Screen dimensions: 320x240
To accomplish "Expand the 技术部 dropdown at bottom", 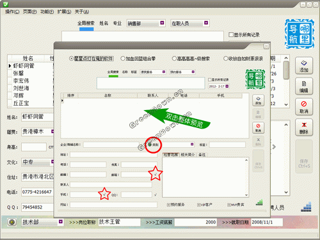I will coord(61,222).
